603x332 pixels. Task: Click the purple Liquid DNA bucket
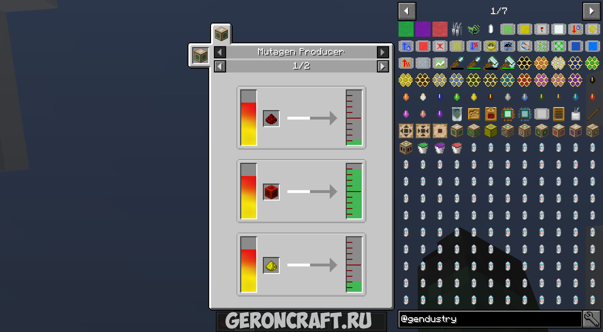click(440, 148)
